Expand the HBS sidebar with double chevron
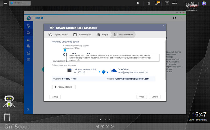 (x=29, y=109)
